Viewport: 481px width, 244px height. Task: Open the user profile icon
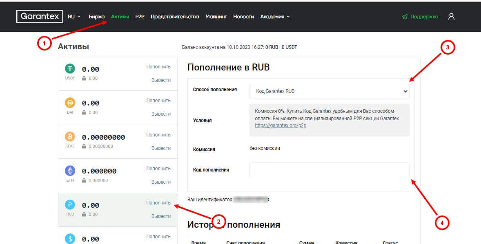pyautogui.click(x=451, y=16)
